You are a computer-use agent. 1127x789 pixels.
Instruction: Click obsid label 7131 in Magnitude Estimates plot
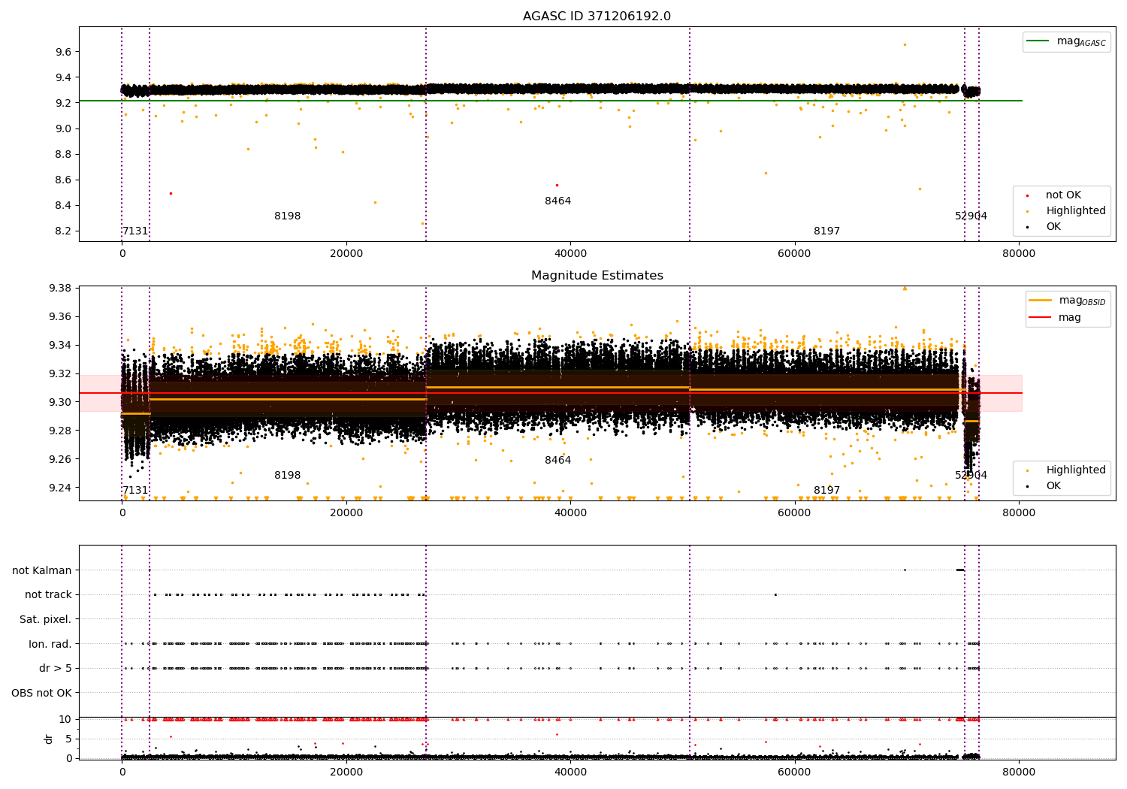pos(135,491)
